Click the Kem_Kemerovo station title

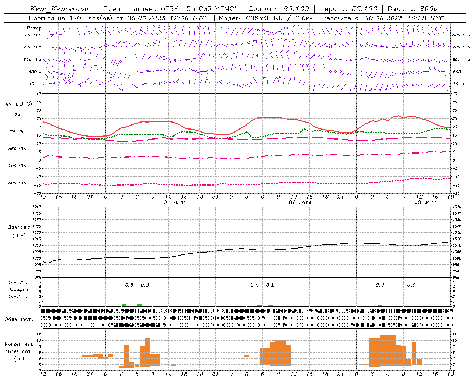point(59,9)
